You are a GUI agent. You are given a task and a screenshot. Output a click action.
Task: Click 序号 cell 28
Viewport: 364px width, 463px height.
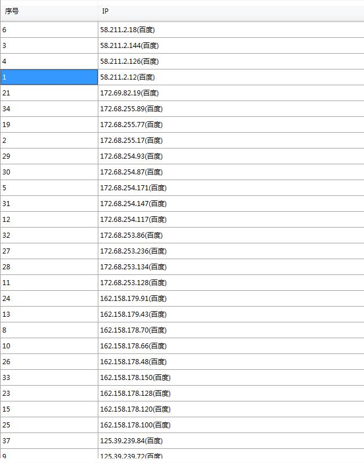49,267
